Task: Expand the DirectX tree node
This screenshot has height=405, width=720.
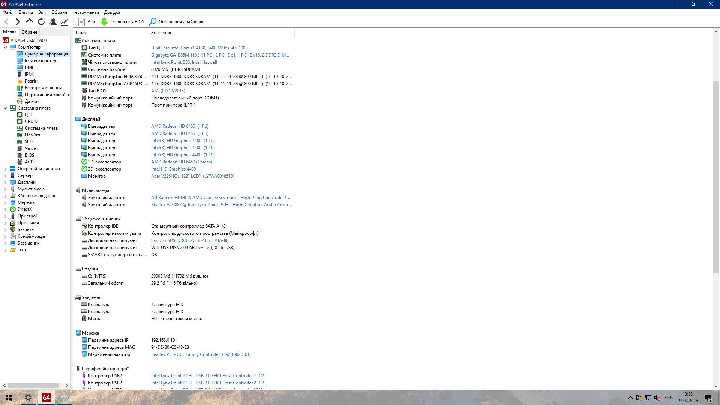Action: (5, 209)
